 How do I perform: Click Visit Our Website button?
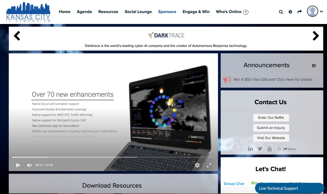click(x=271, y=138)
